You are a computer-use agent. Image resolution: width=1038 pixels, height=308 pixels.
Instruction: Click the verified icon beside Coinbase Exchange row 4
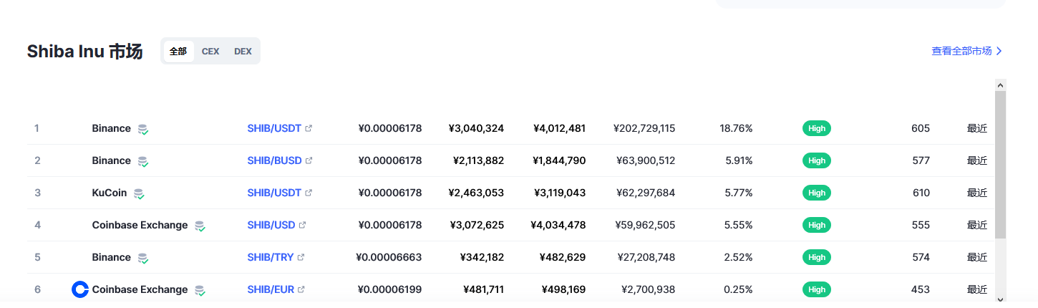(200, 226)
